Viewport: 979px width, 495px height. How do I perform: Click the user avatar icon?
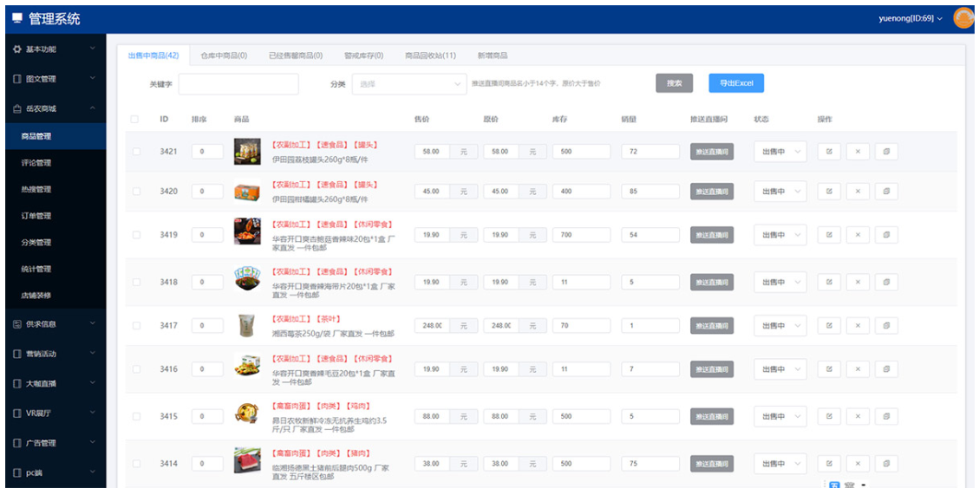(963, 18)
